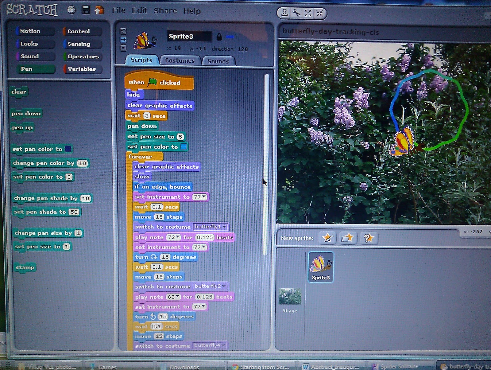The width and height of the screenshot is (491, 370).
Task: Select the Motion block category
Action: coord(35,31)
